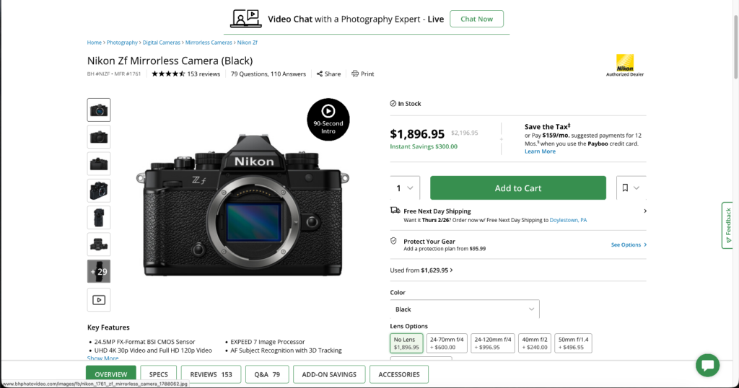This screenshot has width=739, height=388.
Task: Open the green live chat bubble
Action: pyautogui.click(x=707, y=365)
